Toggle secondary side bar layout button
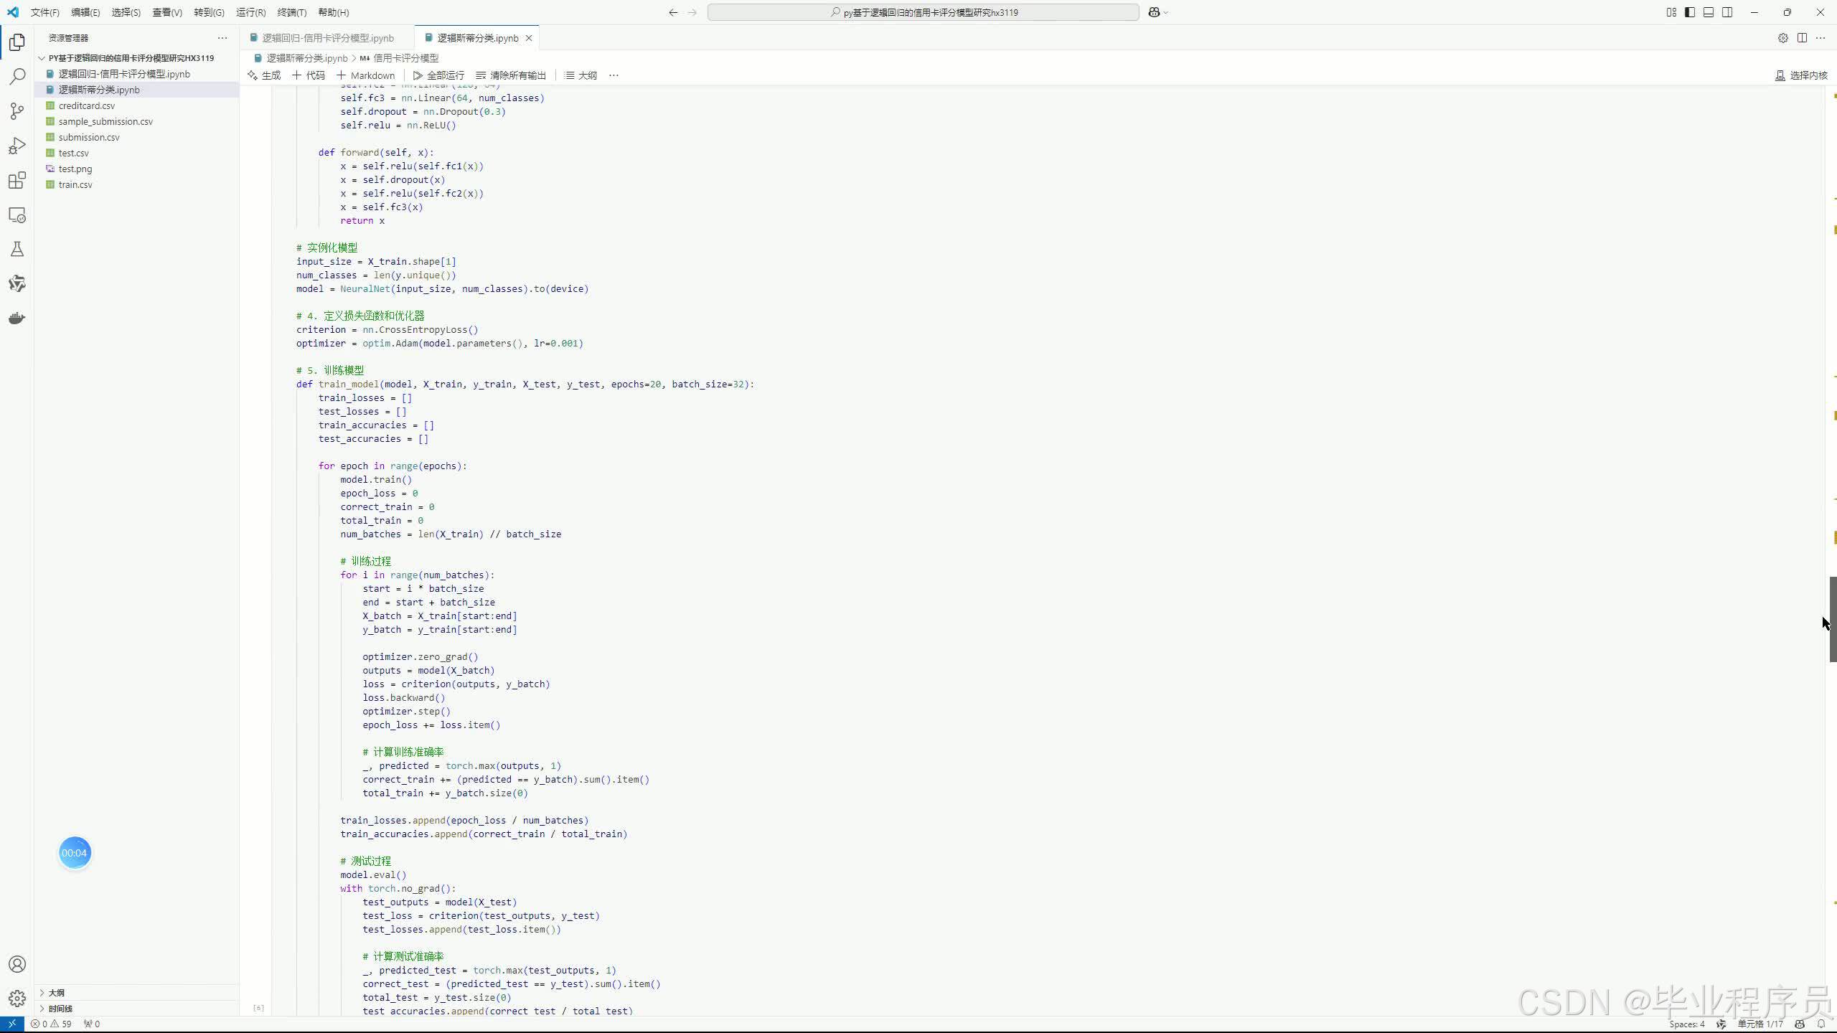The height and width of the screenshot is (1033, 1837). coord(1727,12)
